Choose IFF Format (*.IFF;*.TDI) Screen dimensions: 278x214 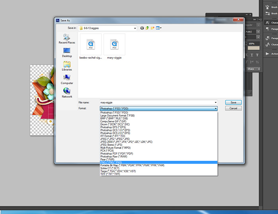click(158, 136)
